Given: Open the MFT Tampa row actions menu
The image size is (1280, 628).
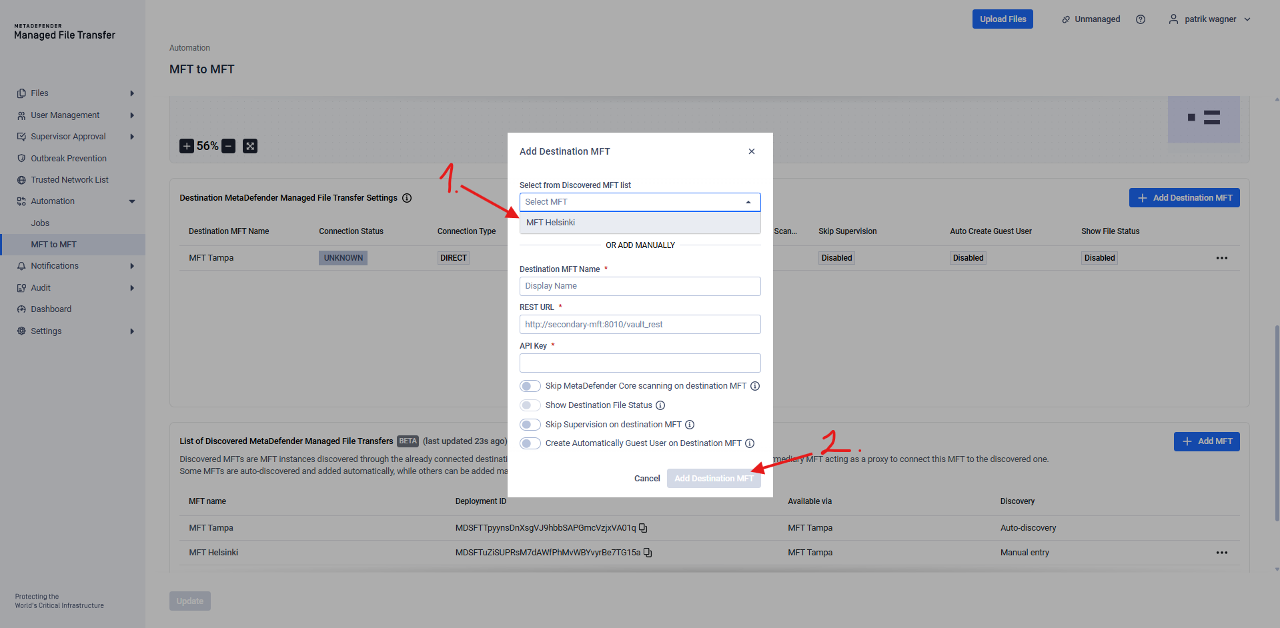Looking at the screenshot, I should tap(1221, 258).
